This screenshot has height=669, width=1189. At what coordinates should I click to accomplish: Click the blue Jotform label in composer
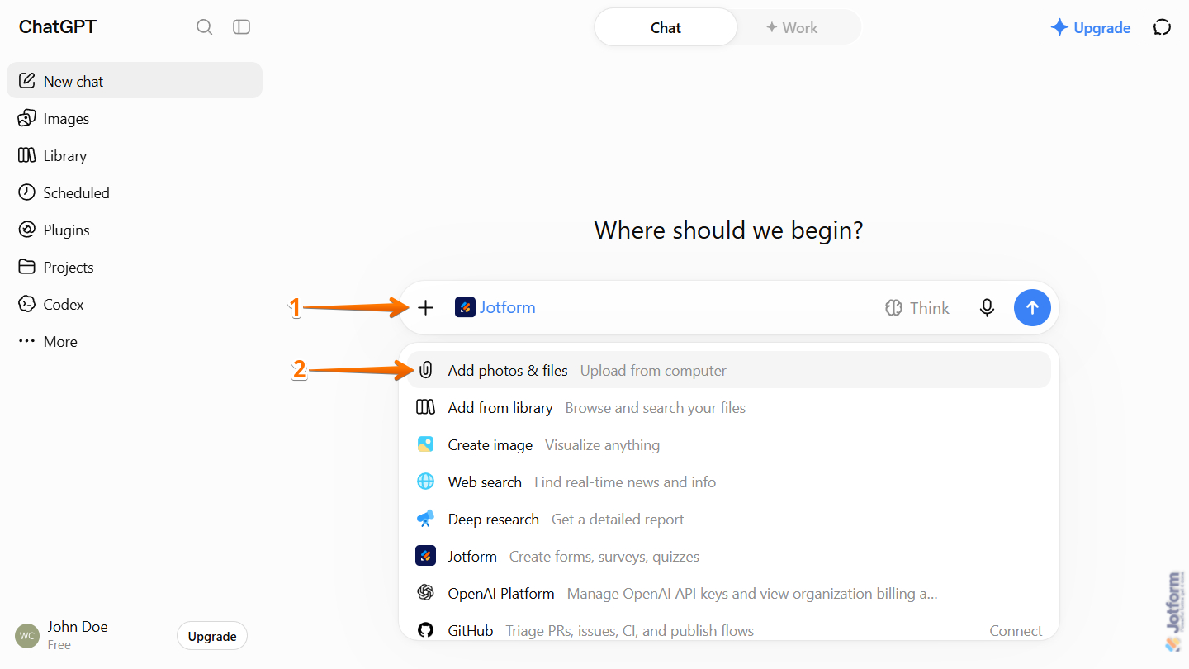click(508, 307)
